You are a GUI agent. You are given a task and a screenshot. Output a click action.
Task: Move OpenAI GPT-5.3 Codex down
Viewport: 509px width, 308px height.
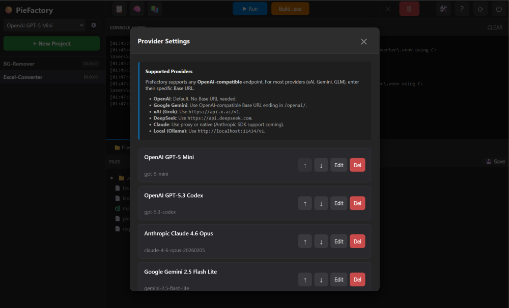[x=321, y=203]
